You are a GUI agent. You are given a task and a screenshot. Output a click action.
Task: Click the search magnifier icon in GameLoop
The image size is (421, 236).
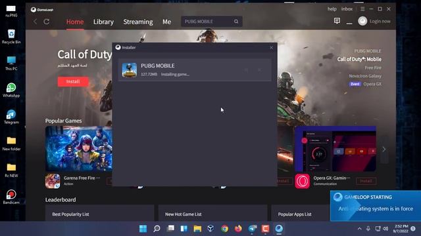coord(236,22)
